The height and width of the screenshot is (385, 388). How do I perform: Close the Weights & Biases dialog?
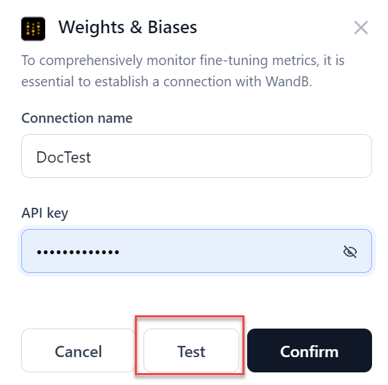tap(361, 27)
